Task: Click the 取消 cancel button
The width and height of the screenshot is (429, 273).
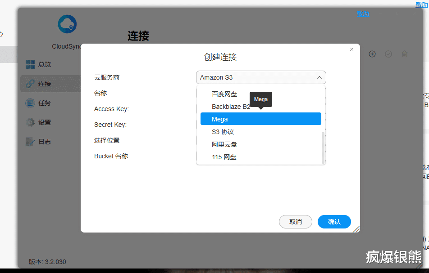Action: pos(296,222)
